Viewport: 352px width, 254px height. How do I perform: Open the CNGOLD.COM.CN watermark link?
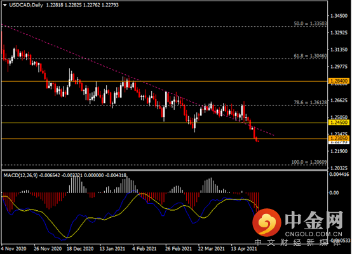314,234
